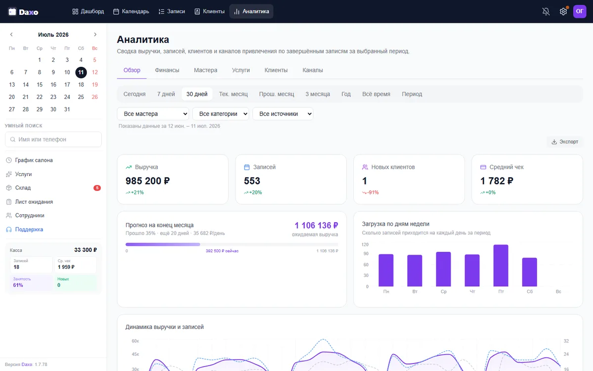Viewport: 593px width, 371px height.
Task: Select the 7 дней period option
Action: 166,94
